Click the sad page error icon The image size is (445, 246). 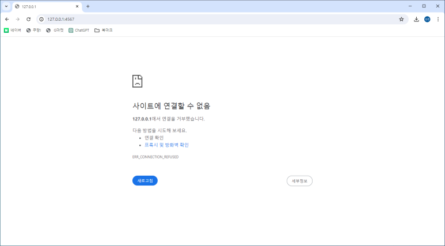point(138,81)
